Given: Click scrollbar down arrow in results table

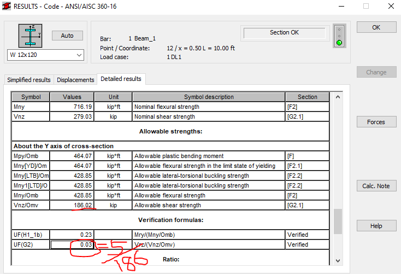Looking at the screenshot, I should click(x=338, y=261).
